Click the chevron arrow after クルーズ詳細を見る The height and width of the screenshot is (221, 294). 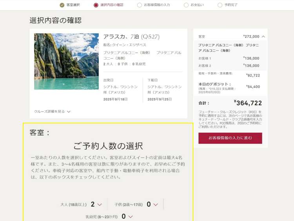pos(69,111)
